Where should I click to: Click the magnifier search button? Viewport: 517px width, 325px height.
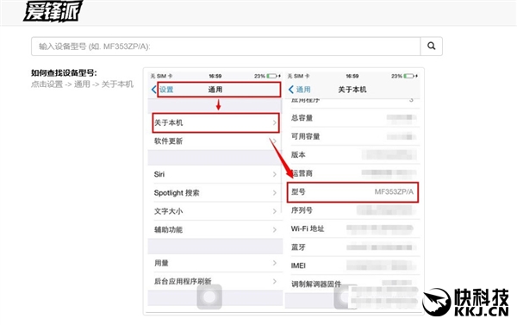point(432,47)
